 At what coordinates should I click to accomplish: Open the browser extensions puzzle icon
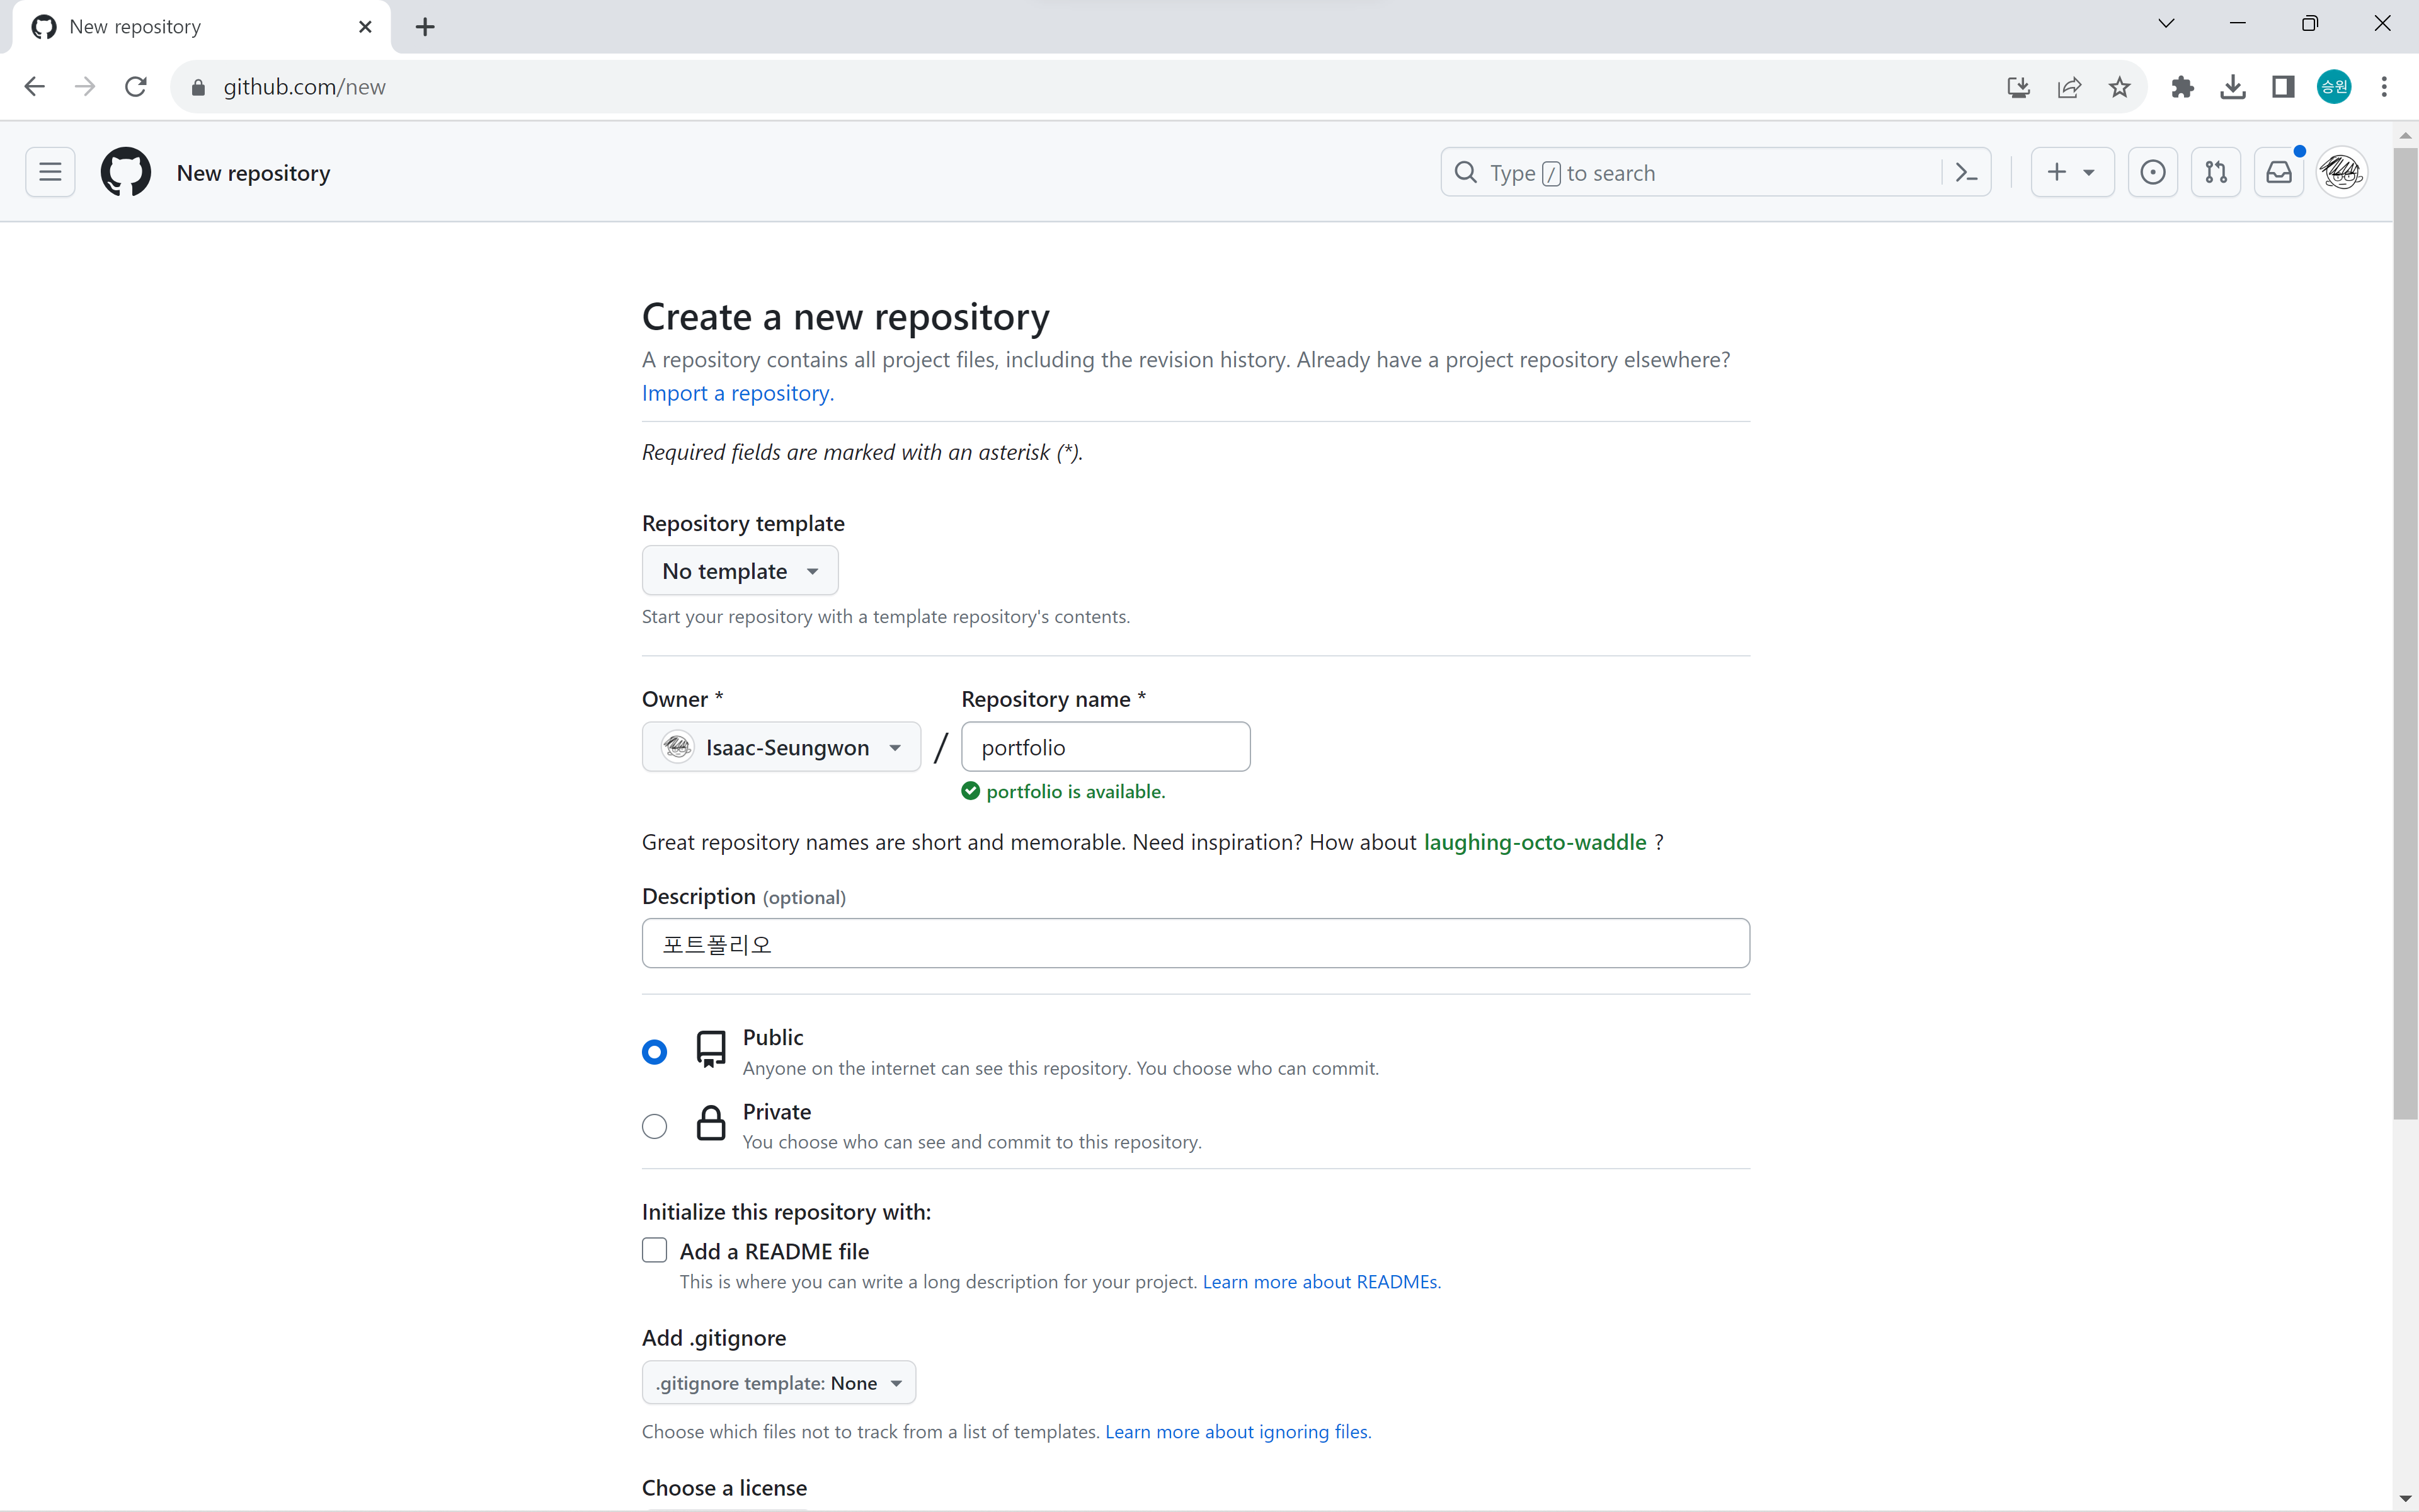[x=2182, y=87]
